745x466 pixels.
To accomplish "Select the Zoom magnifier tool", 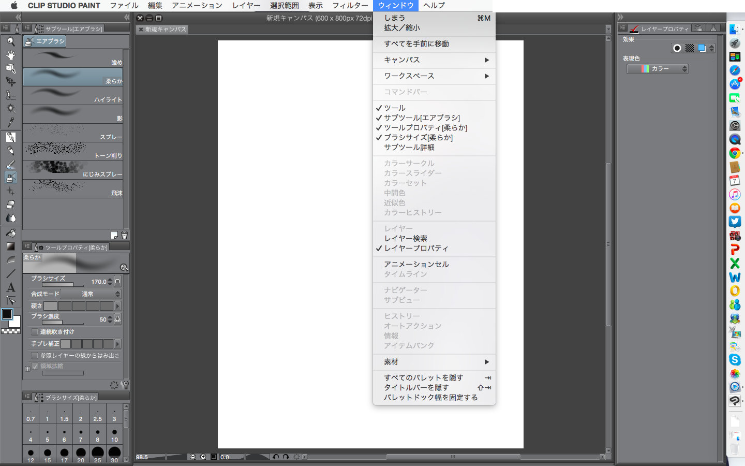I will click(10, 41).
